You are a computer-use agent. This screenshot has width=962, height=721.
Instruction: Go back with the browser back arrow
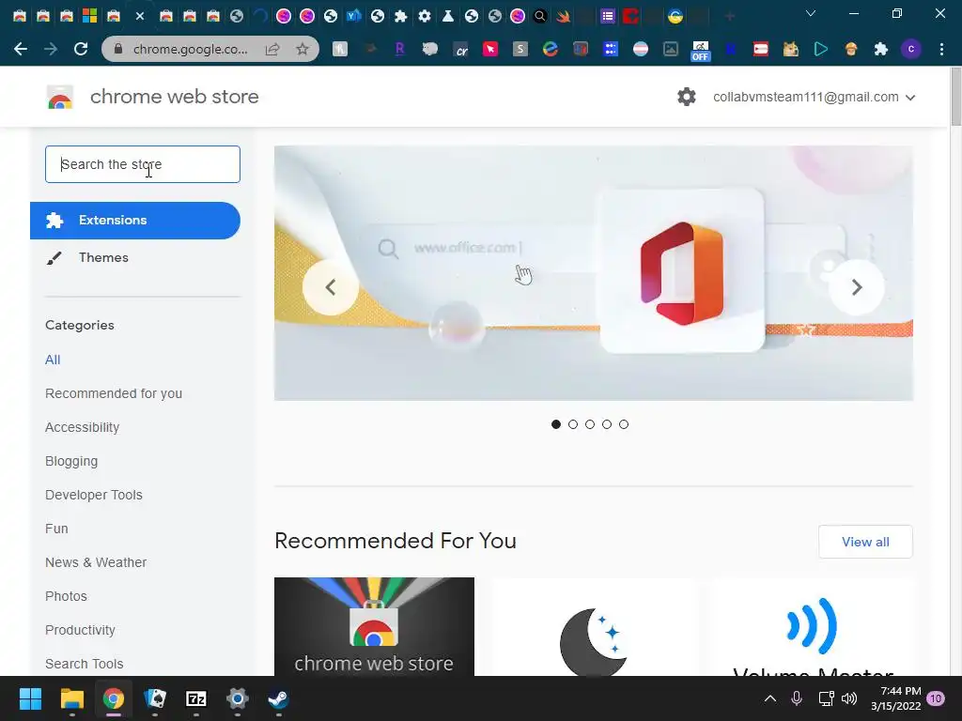(x=21, y=49)
